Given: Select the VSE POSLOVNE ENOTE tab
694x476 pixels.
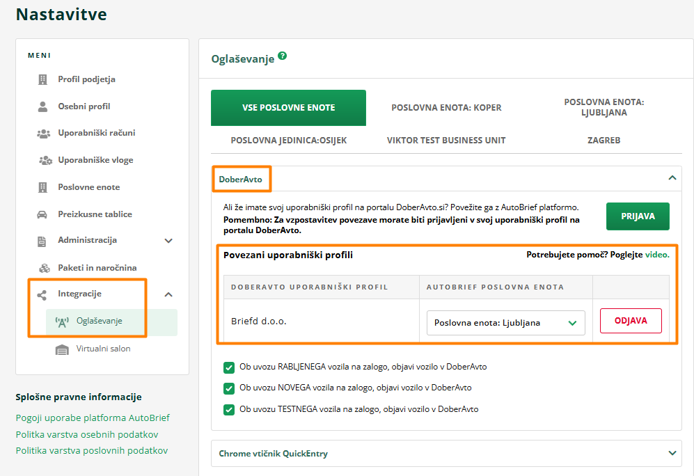Looking at the screenshot, I should pyautogui.click(x=289, y=107).
